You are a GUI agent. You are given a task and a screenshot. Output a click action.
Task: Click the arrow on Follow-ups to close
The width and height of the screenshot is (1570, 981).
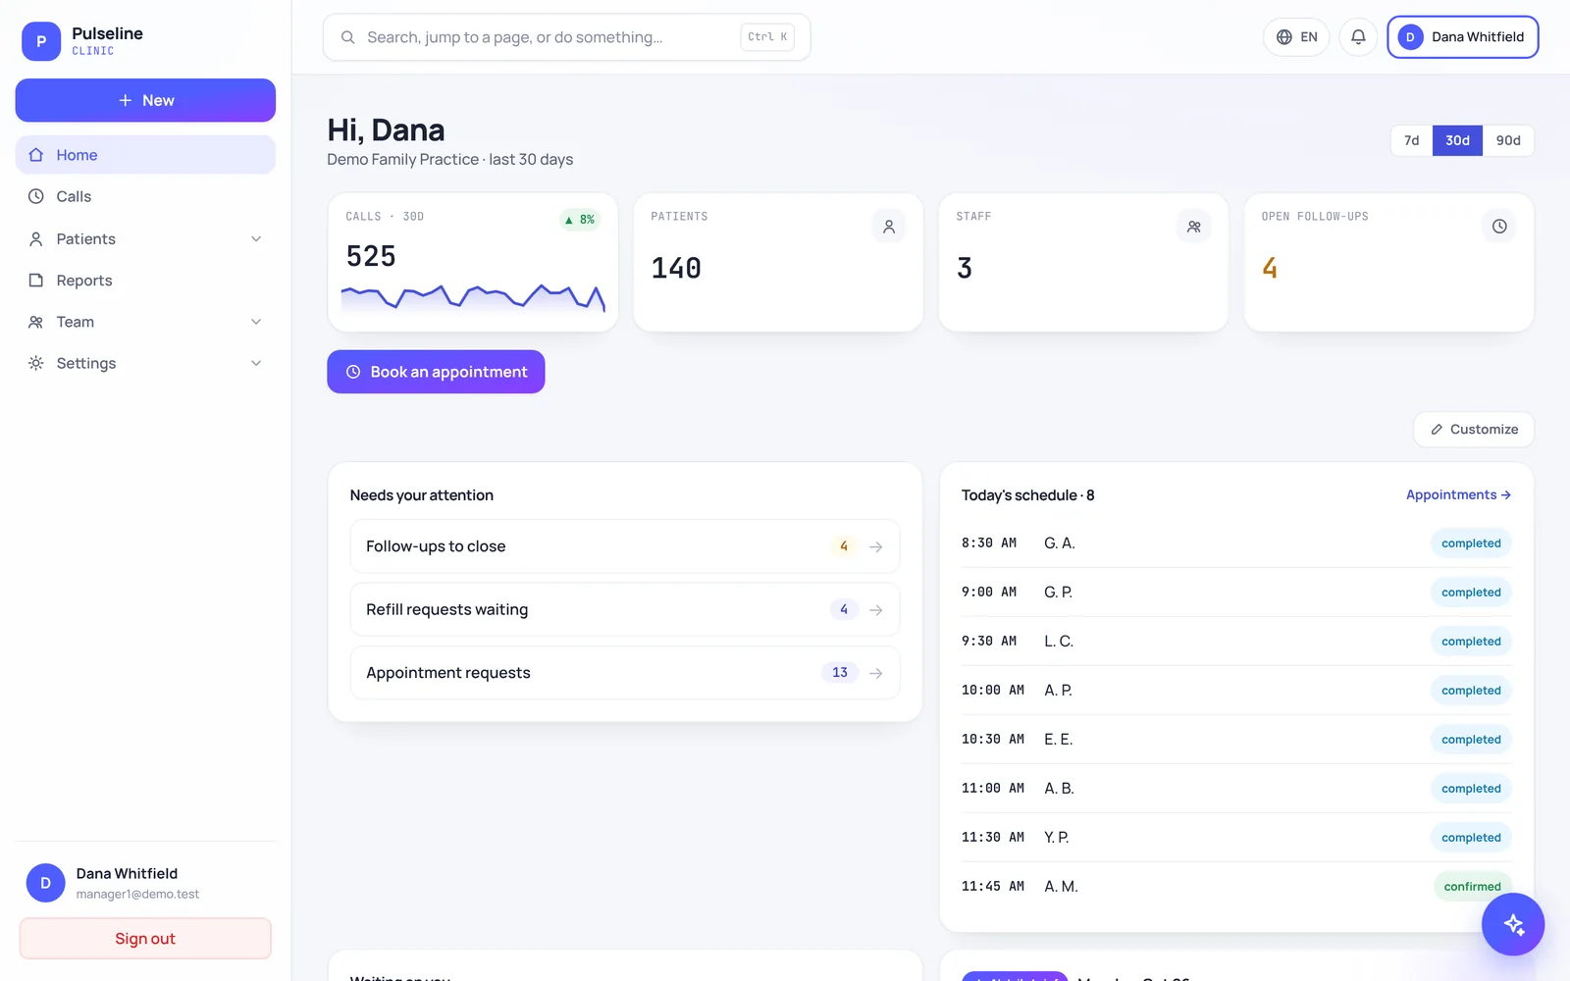pos(876,546)
